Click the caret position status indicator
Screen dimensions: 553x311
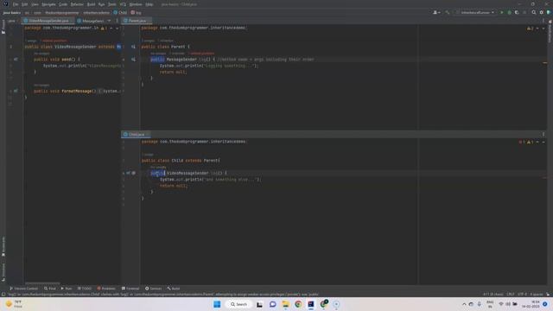point(493,294)
